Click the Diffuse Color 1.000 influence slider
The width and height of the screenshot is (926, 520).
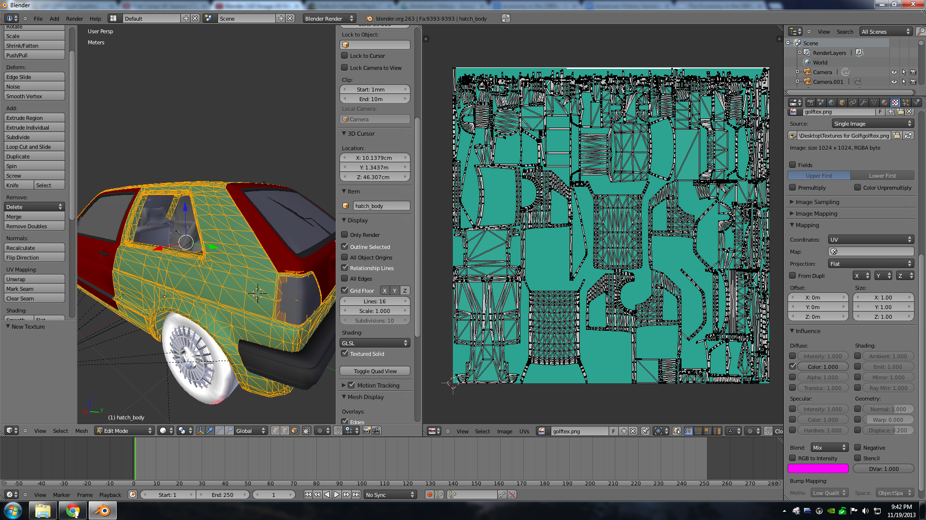pos(823,366)
